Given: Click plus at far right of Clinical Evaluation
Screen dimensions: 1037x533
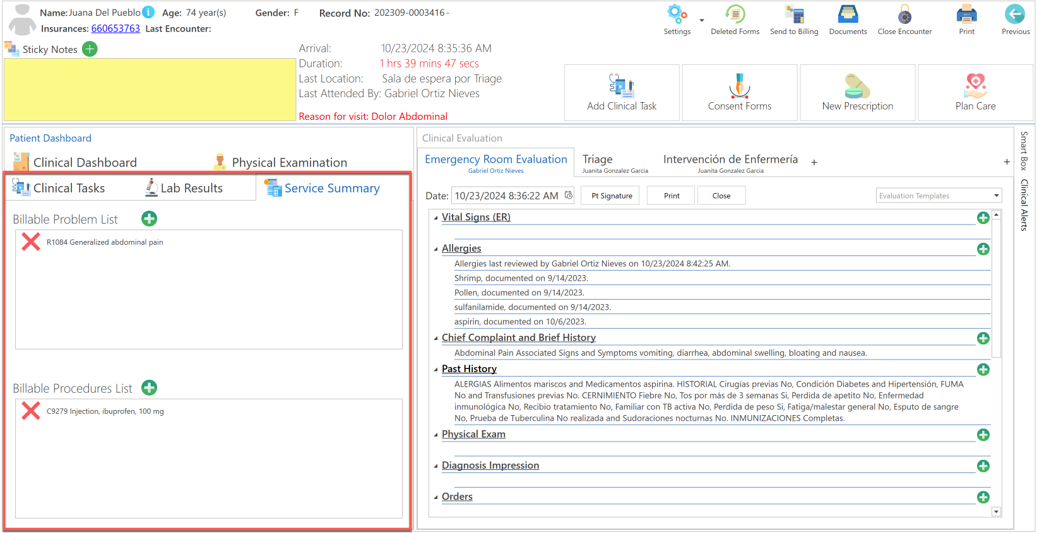Looking at the screenshot, I should coord(1007,162).
